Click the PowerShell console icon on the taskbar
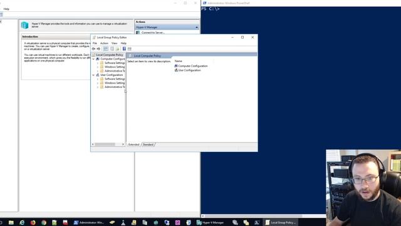 [257, 222]
